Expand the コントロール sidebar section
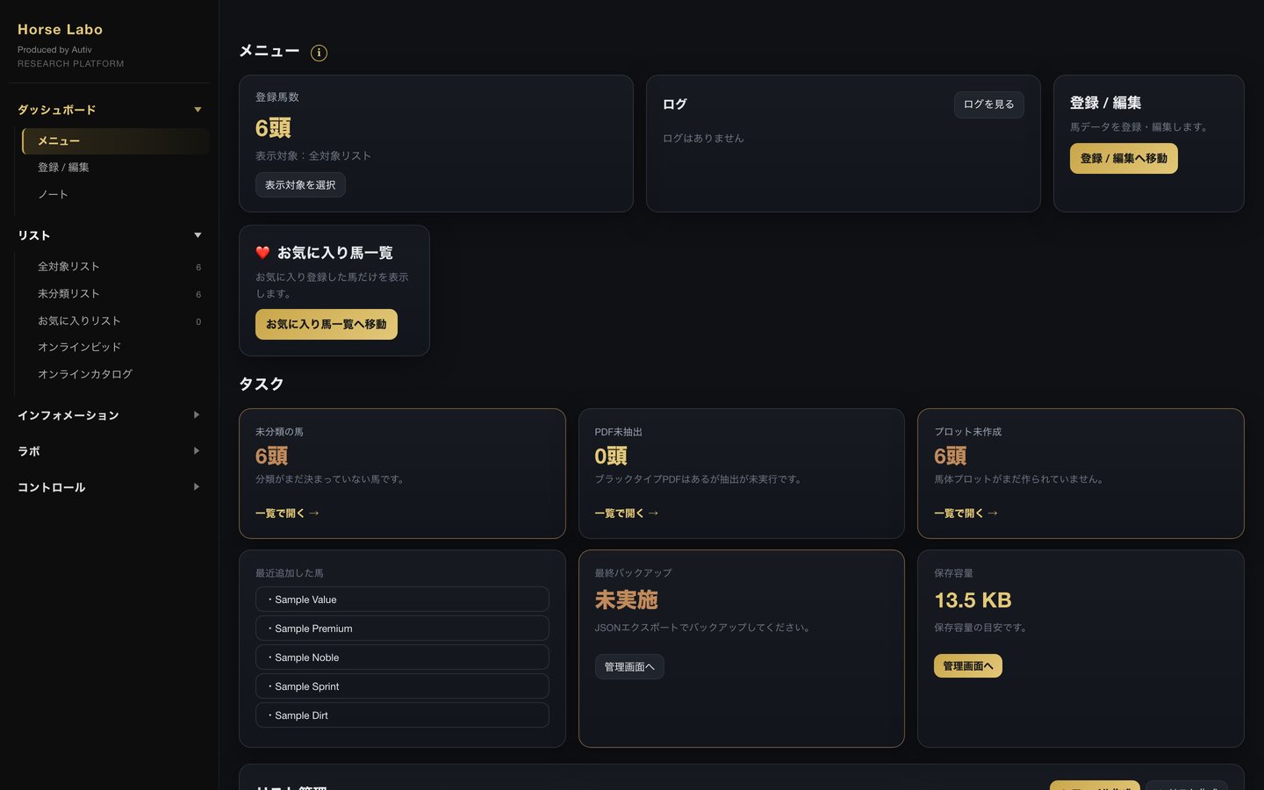This screenshot has height=790, width=1264. pyautogui.click(x=110, y=487)
